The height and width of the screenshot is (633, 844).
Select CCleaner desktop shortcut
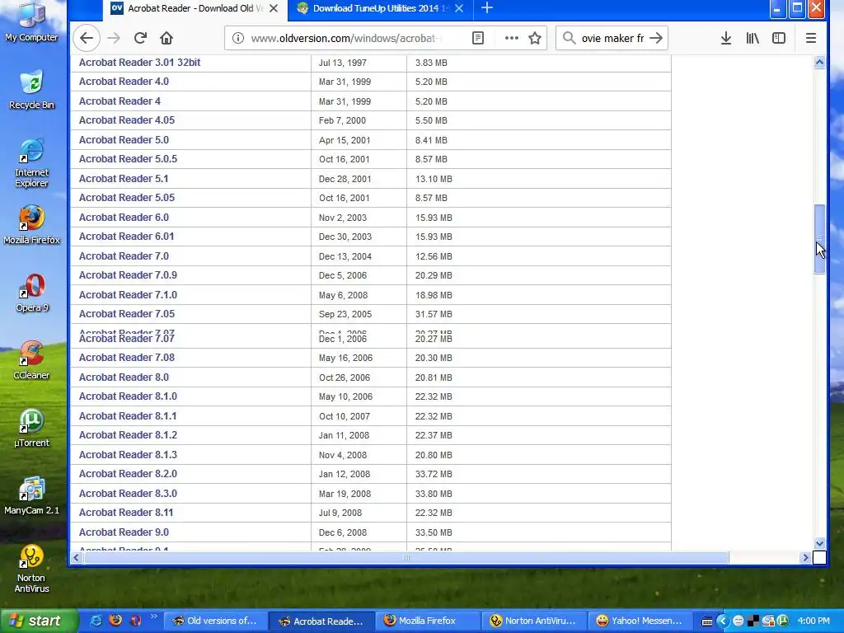click(31, 361)
